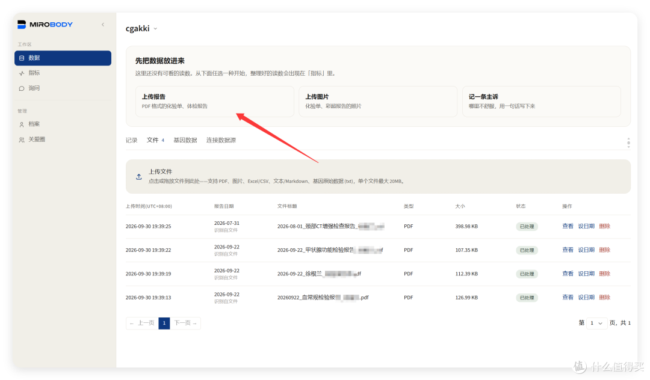Click the pulse icon beside 指标
Image resolution: width=650 pixels, height=380 pixels.
coord(22,73)
